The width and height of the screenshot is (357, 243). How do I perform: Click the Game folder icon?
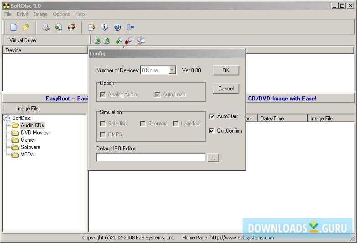click(15, 140)
